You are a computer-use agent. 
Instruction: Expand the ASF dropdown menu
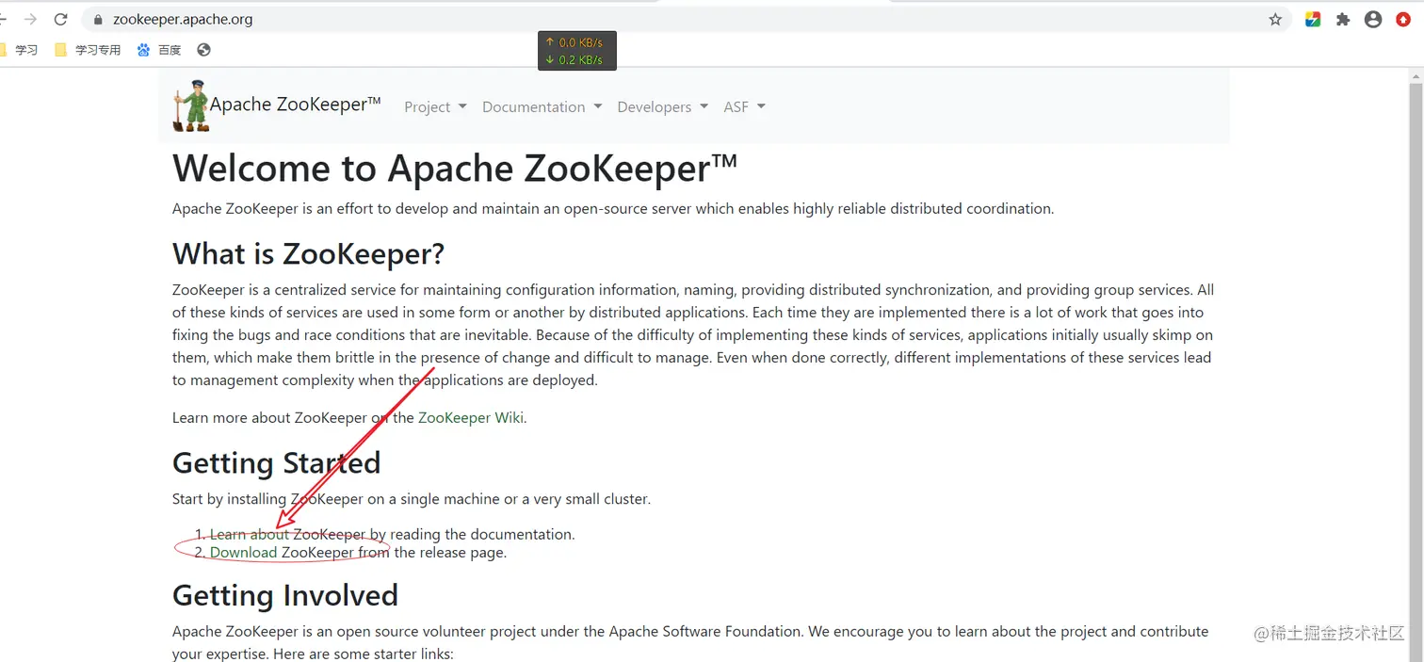(744, 106)
